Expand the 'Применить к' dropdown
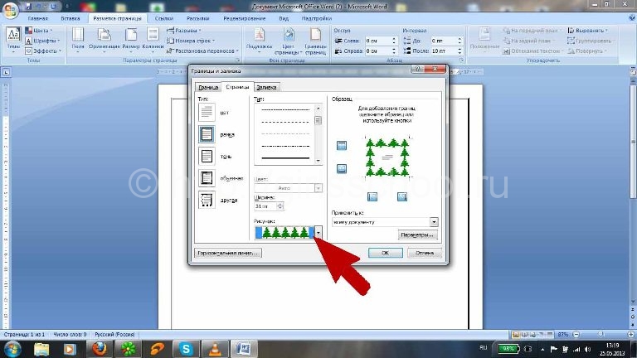 point(434,222)
